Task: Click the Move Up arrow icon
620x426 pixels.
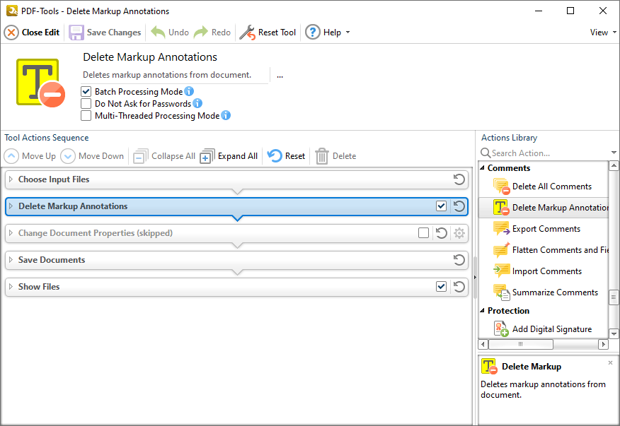Action: [11, 156]
